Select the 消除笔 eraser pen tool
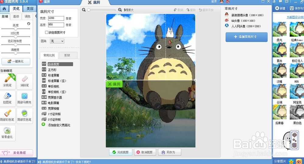304x164 pixels. tap(25, 81)
